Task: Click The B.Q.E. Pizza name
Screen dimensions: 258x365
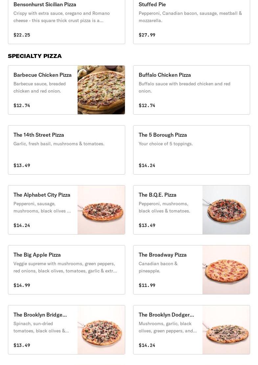Action: click(x=157, y=195)
